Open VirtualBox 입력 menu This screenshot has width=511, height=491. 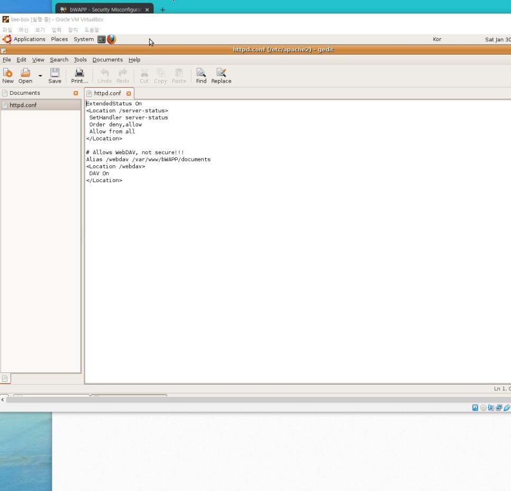point(57,30)
